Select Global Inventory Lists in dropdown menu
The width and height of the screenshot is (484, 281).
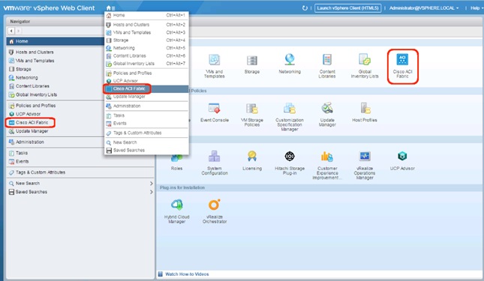coord(146,64)
